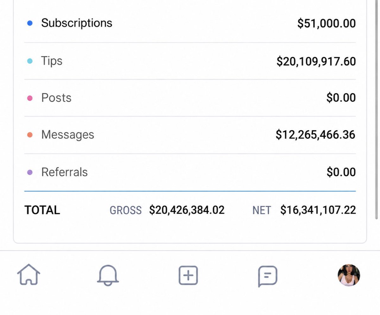Click the $51,000.00 subscriptions amount

pos(326,23)
